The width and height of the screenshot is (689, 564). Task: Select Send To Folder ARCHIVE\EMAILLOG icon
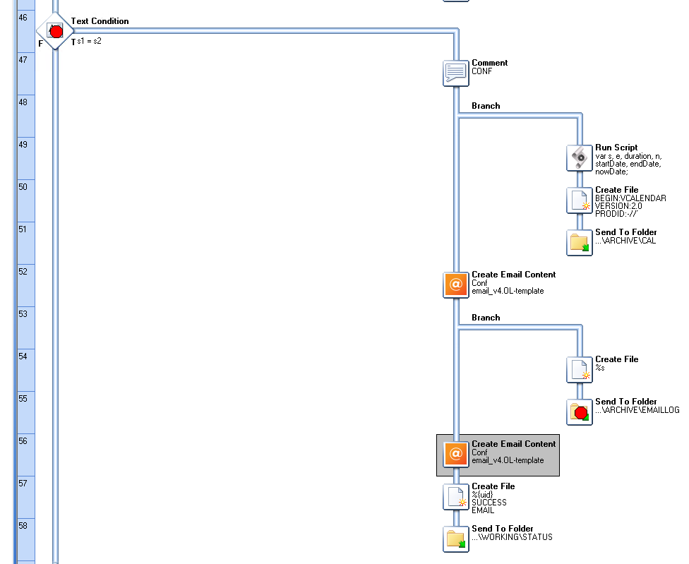click(x=579, y=412)
